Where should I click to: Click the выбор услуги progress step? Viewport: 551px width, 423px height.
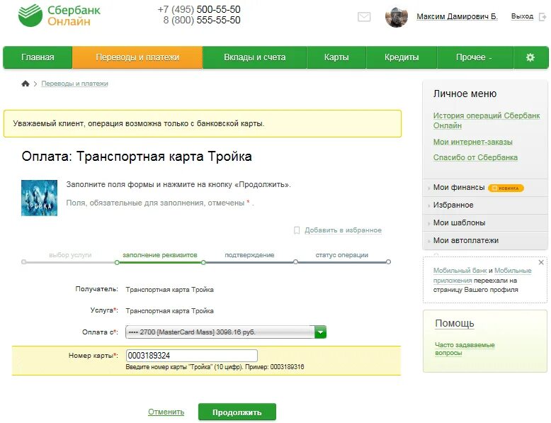(x=70, y=255)
